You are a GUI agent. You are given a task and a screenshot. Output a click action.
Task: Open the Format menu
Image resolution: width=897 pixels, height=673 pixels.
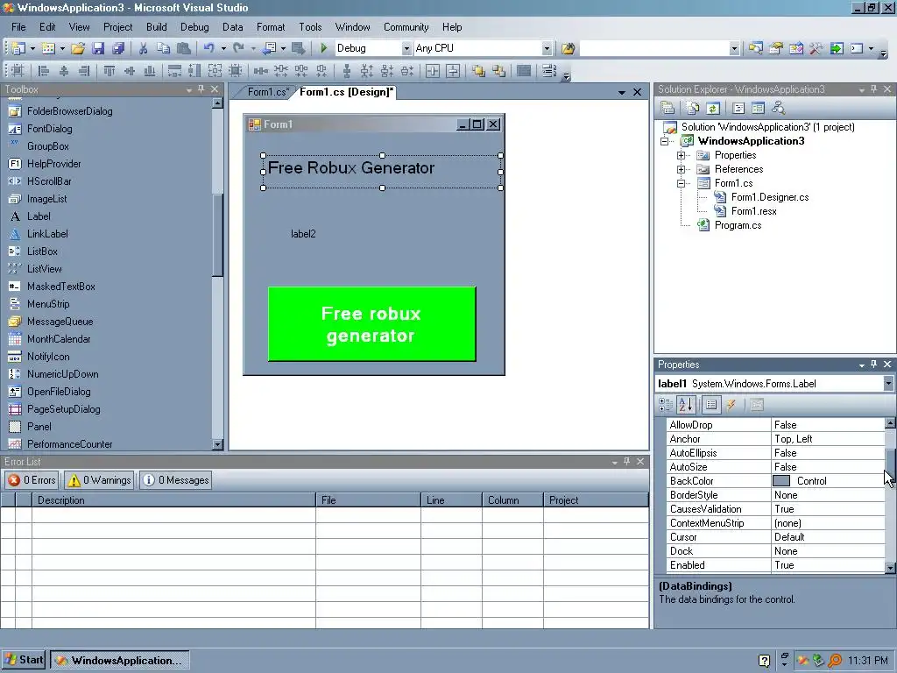[271, 27]
